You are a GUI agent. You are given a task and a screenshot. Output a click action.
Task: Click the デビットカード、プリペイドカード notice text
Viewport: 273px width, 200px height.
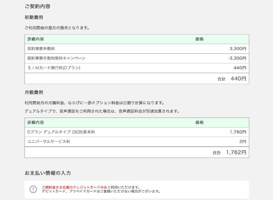(101, 191)
